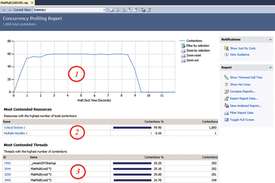Close the MatMult2100105.vsp tab

pos(32,2)
